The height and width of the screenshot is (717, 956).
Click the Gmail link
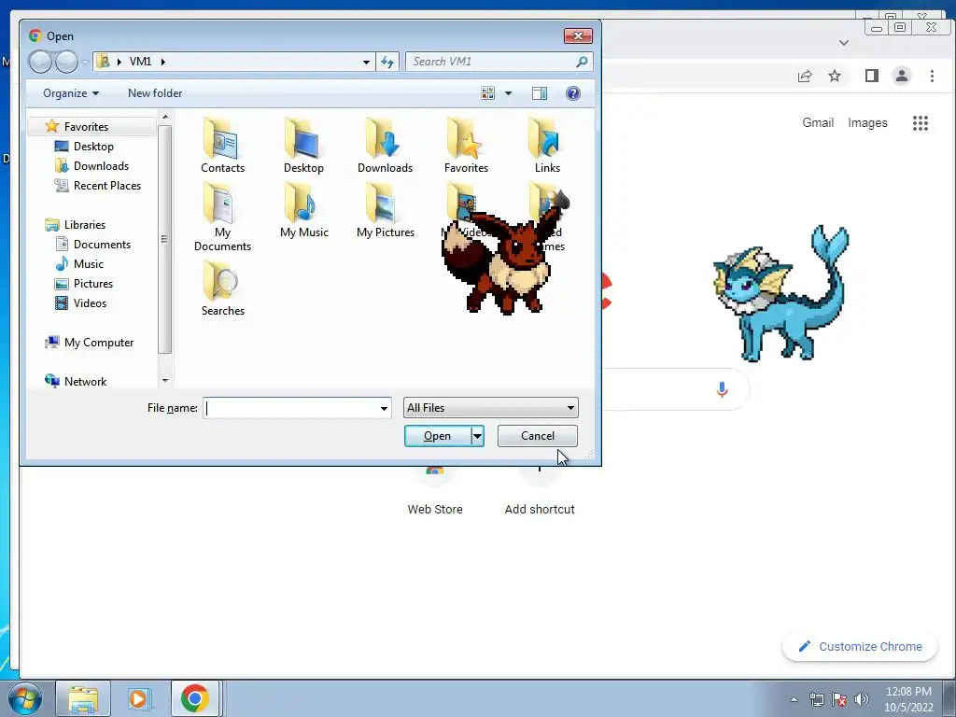pos(818,122)
